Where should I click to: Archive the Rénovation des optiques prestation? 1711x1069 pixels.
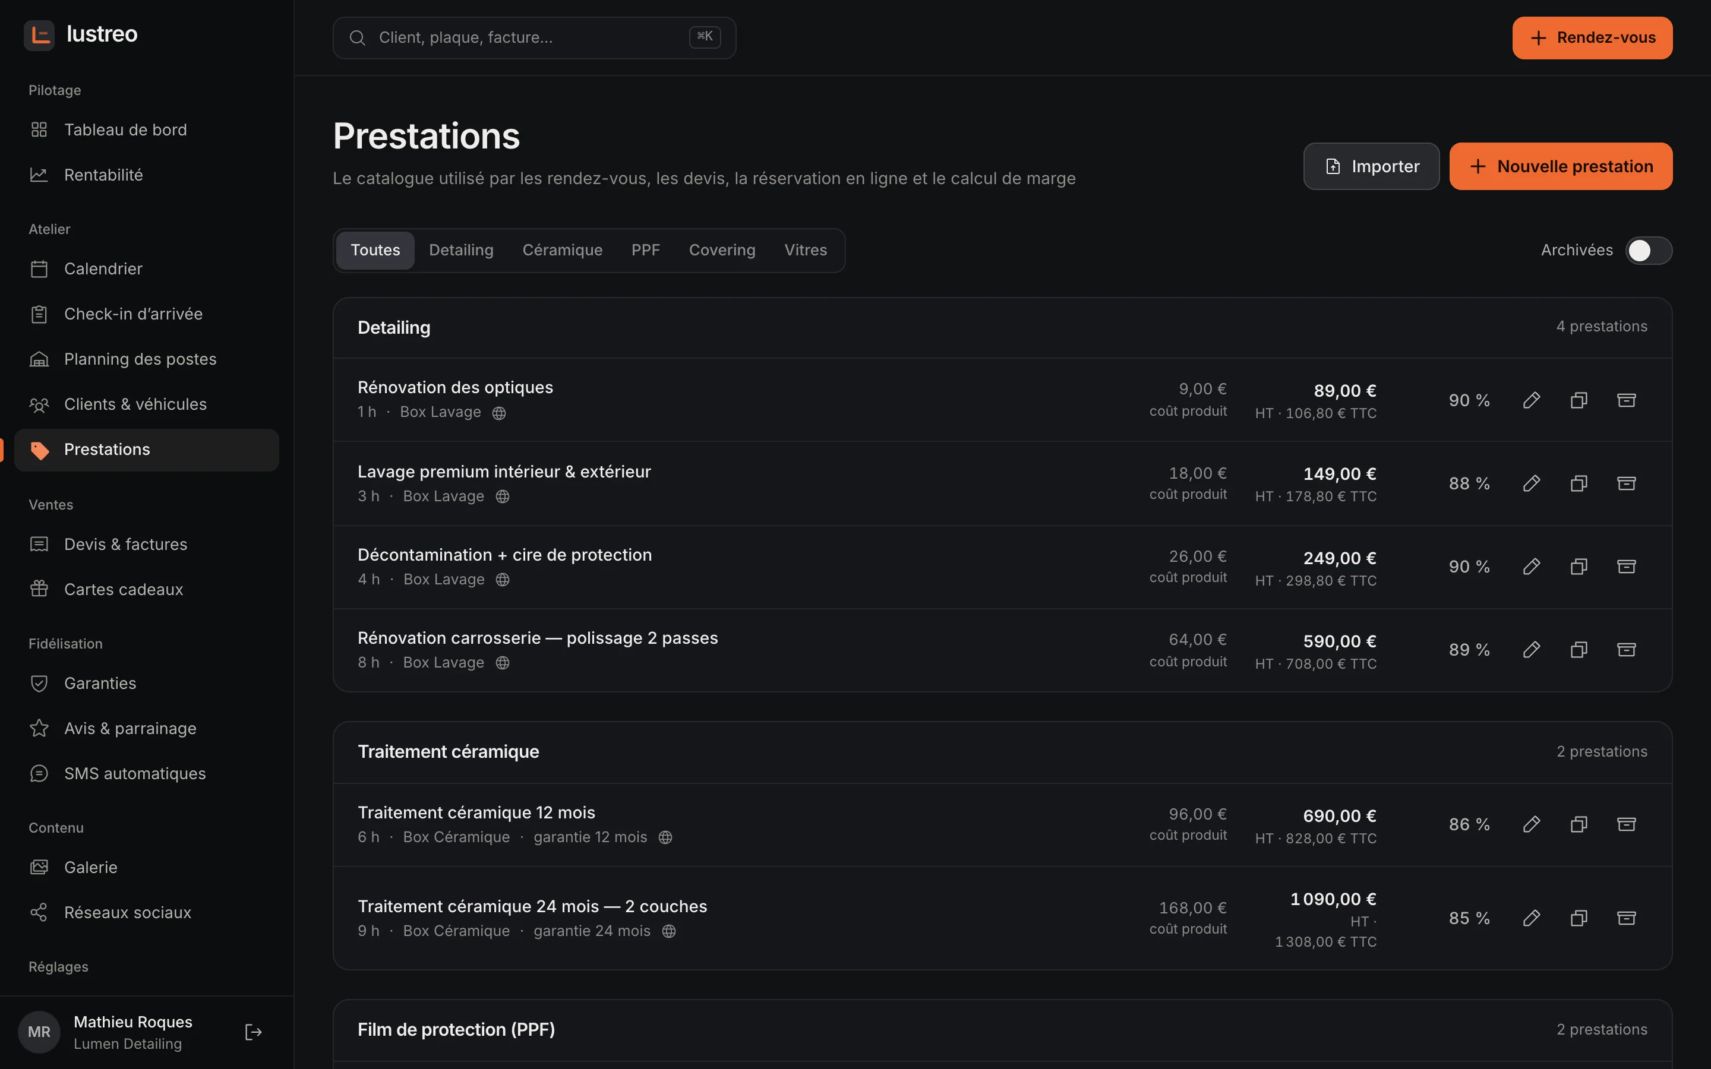click(x=1626, y=400)
